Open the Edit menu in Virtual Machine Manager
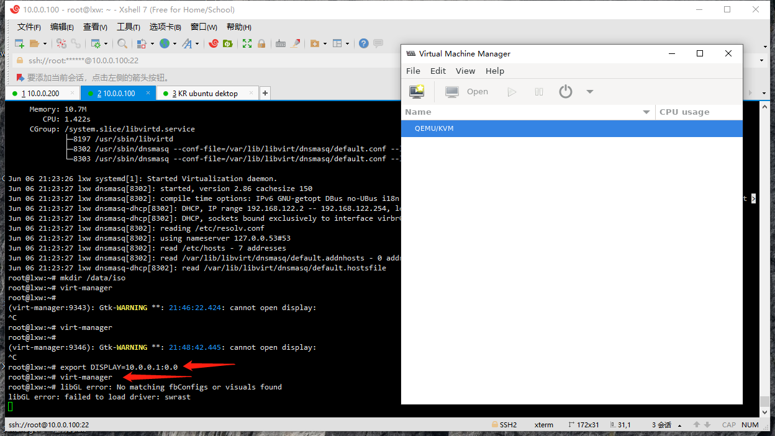This screenshot has width=775, height=436. pyautogui.click(x=438, y=71)
